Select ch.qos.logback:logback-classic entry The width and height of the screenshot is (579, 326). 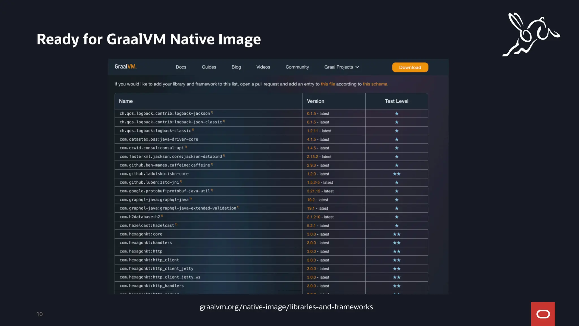[155, 131]
